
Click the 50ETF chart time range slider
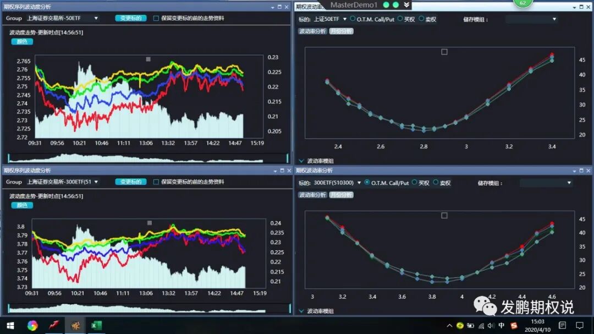148,157
